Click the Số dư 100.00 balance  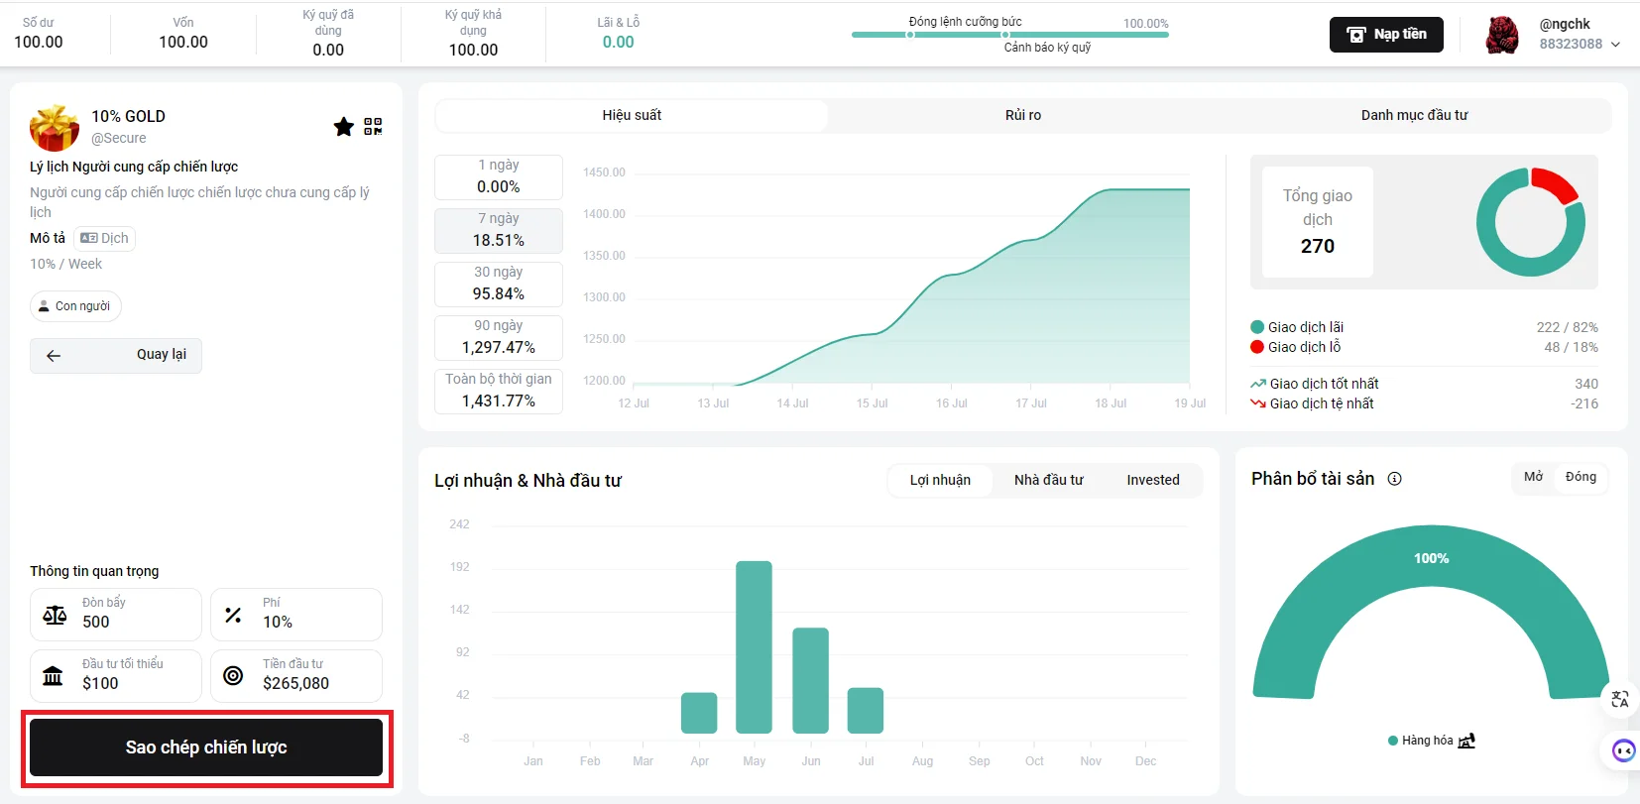(x=39, y=42)
